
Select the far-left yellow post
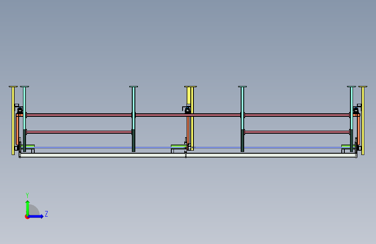click(13, 121)
